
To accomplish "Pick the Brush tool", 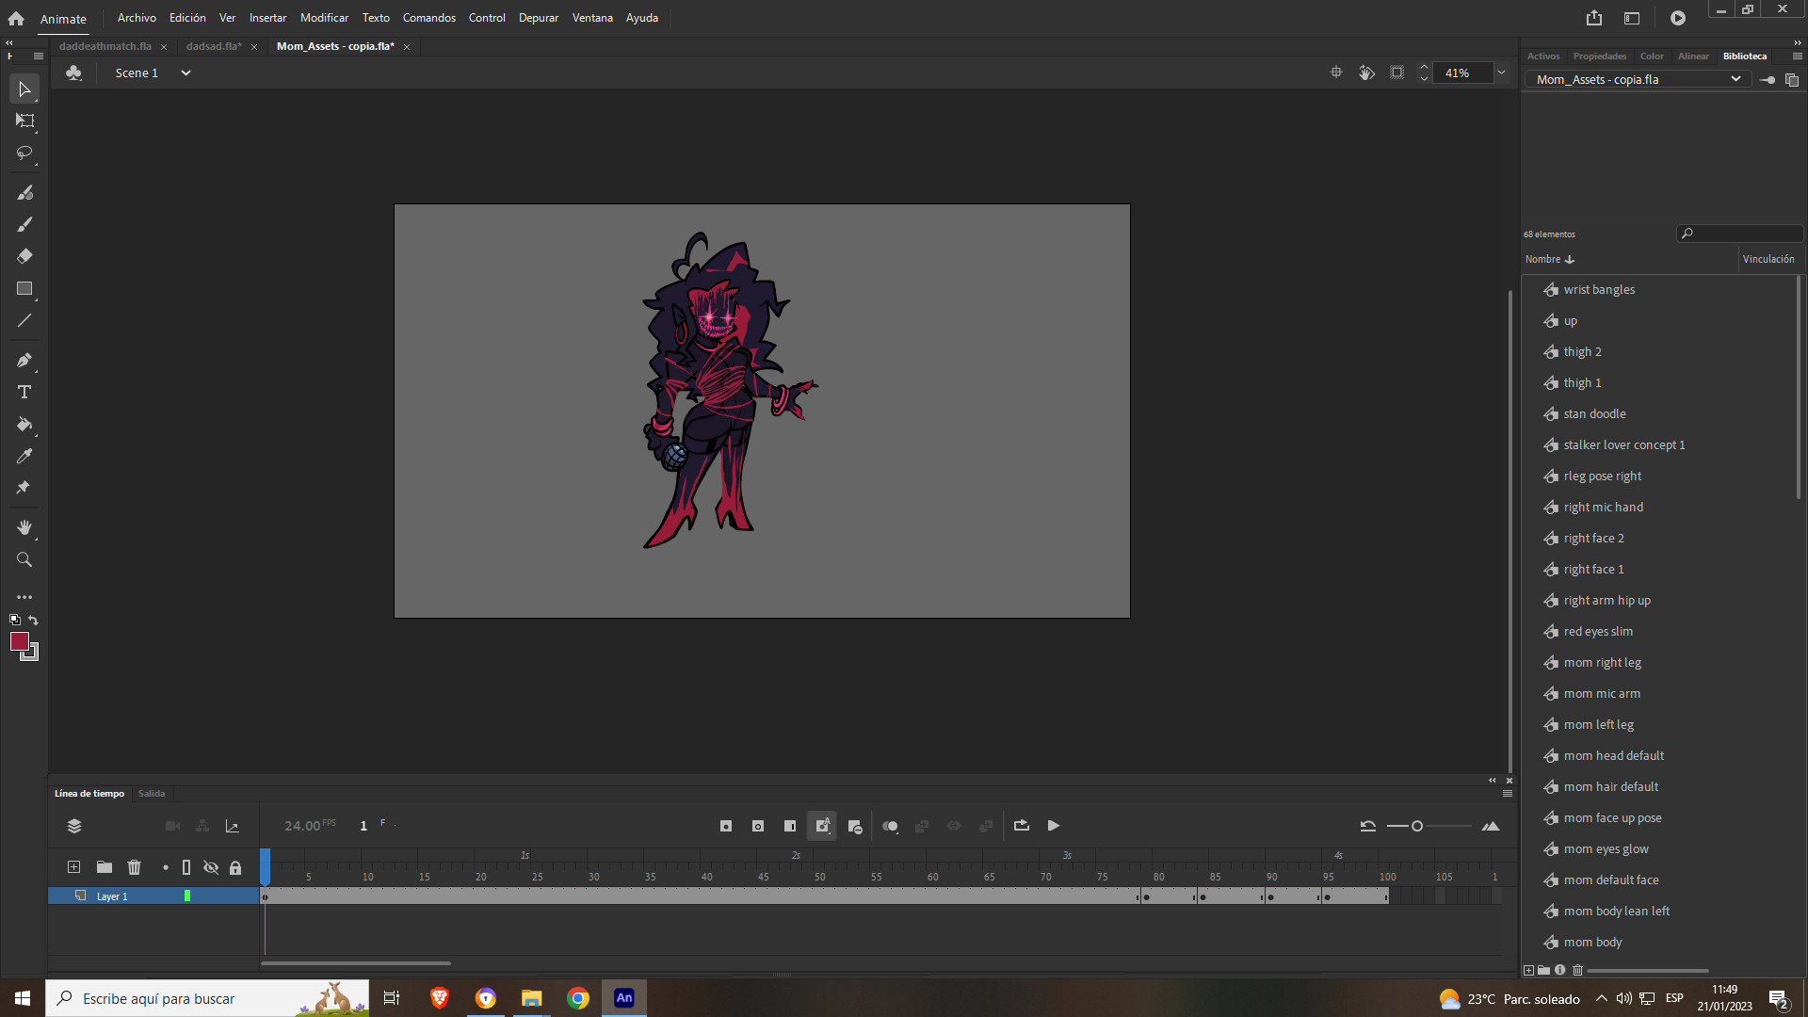I will (24, 224).
